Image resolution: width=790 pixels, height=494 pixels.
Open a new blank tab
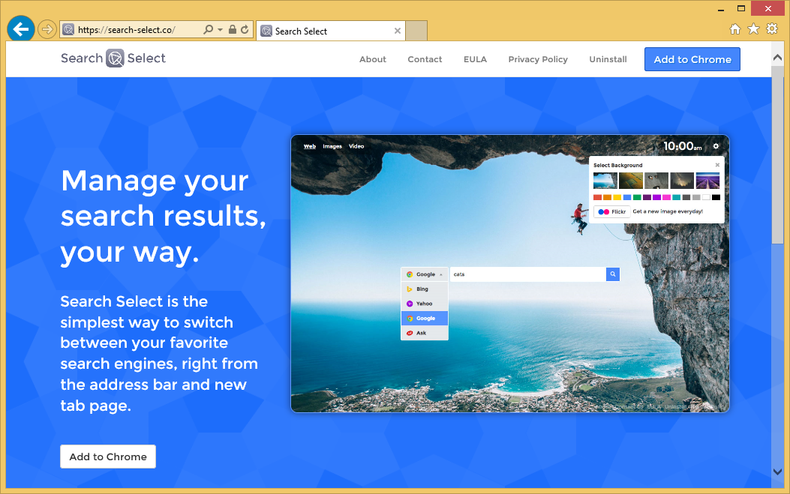[x=416, y=31]
